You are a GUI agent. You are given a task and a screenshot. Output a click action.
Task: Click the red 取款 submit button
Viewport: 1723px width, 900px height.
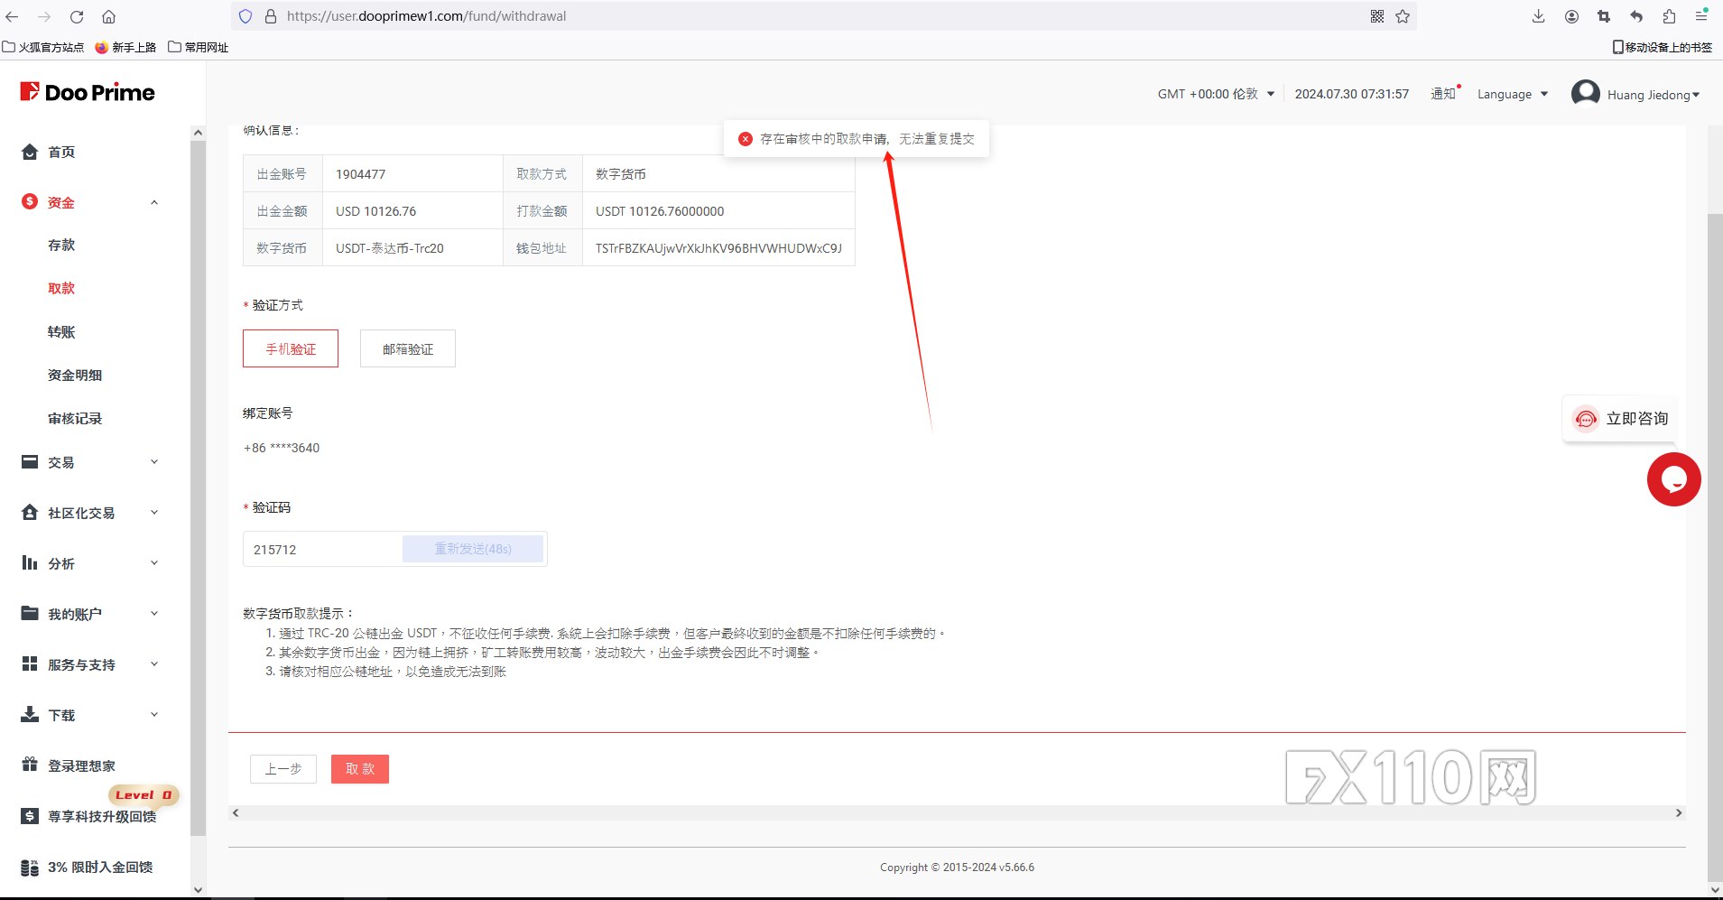point(360,769)
